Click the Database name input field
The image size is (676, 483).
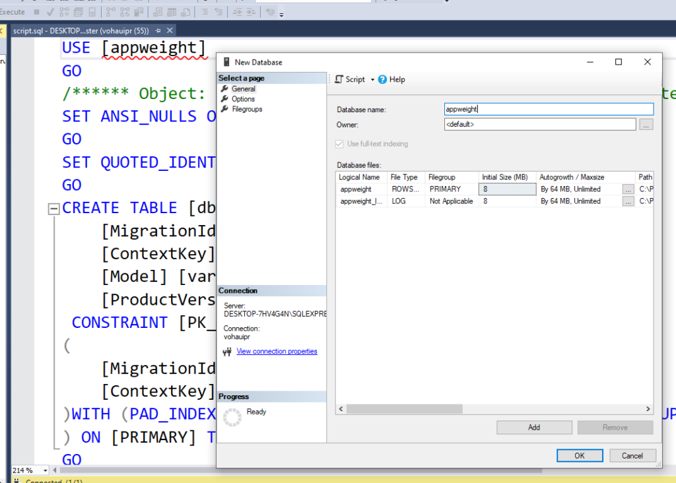(549, 110)
